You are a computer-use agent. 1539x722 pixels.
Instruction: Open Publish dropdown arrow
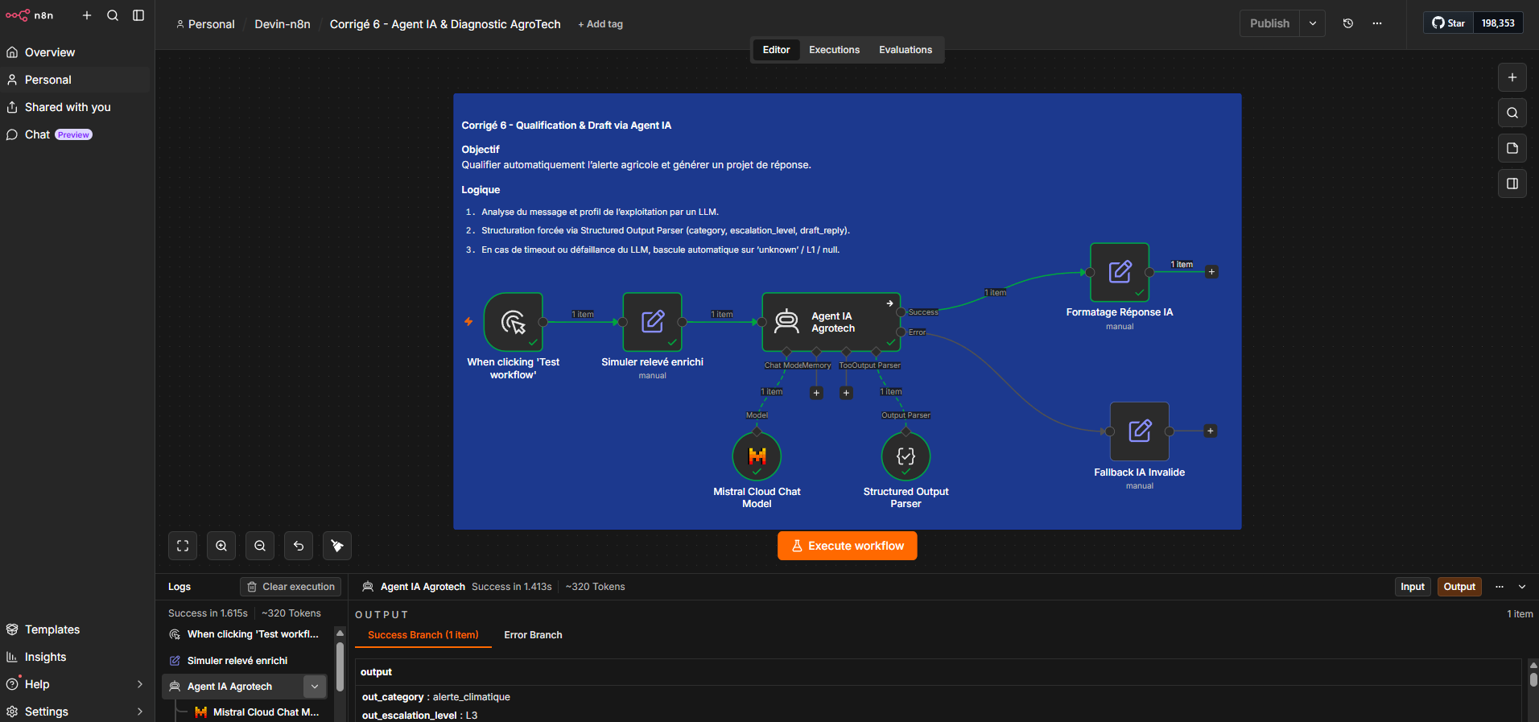[x=1313, y=23]
